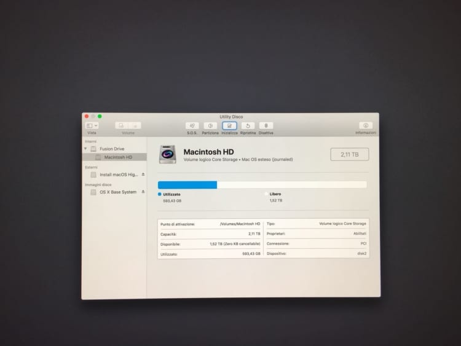Click the Disattiva unmount icon

pyautogui.click(x=266, y=125)
